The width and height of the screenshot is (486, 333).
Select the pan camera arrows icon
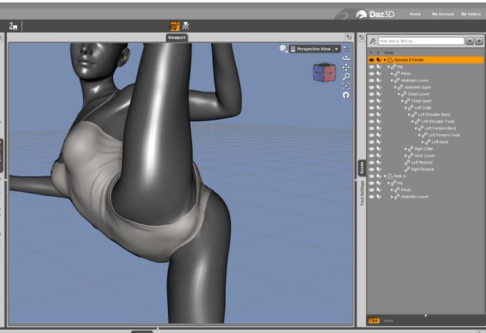pyautogui.click(x=346, y=68)
